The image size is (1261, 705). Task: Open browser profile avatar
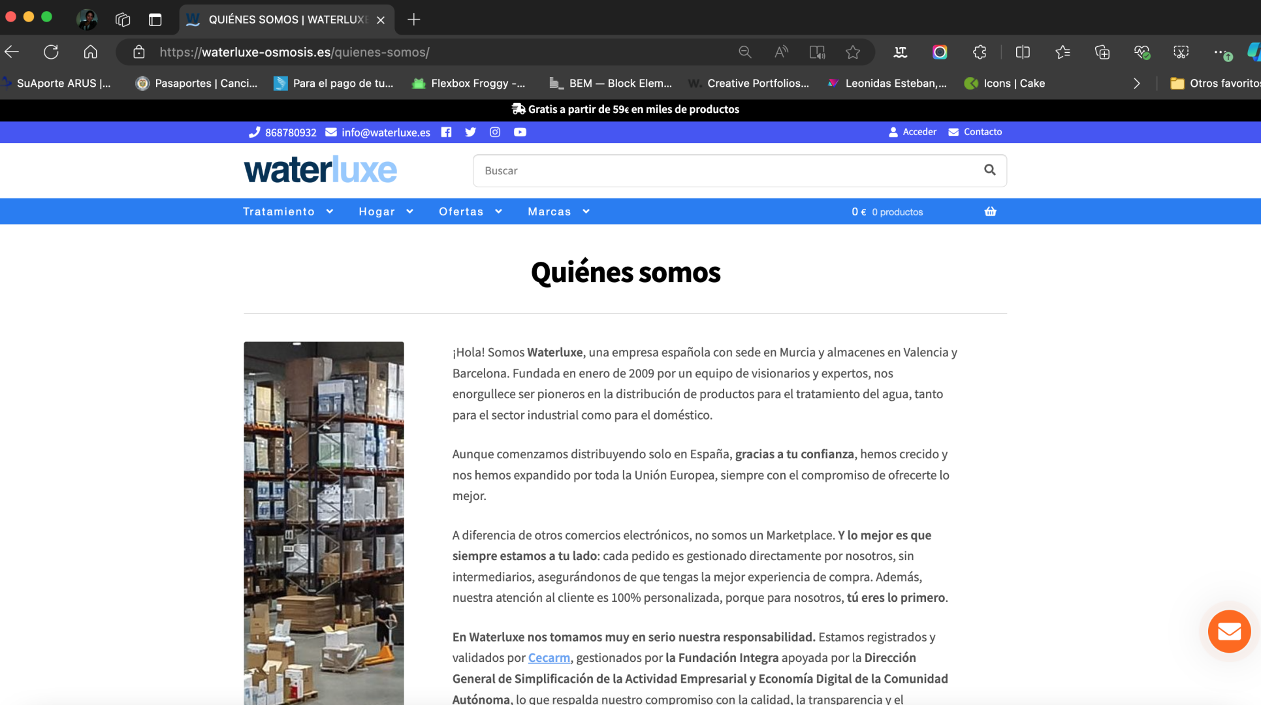point(87,19)
